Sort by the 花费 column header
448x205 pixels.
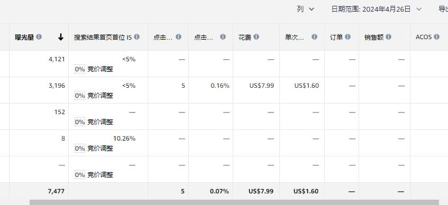(245, 37)
